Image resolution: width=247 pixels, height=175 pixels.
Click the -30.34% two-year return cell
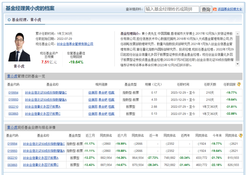pos(185,158)
